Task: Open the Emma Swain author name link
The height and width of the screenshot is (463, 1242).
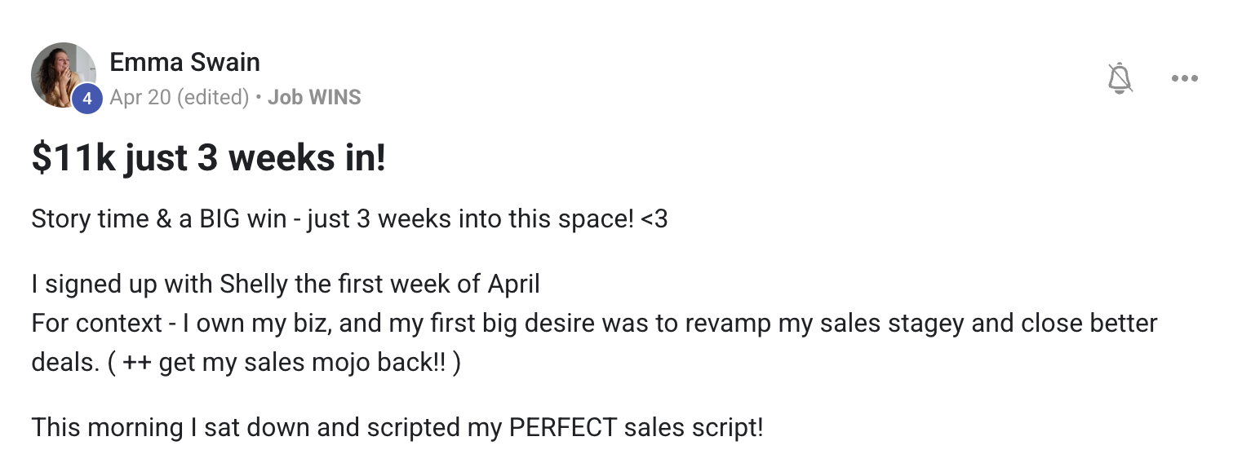Action: (x=184, y=62)
